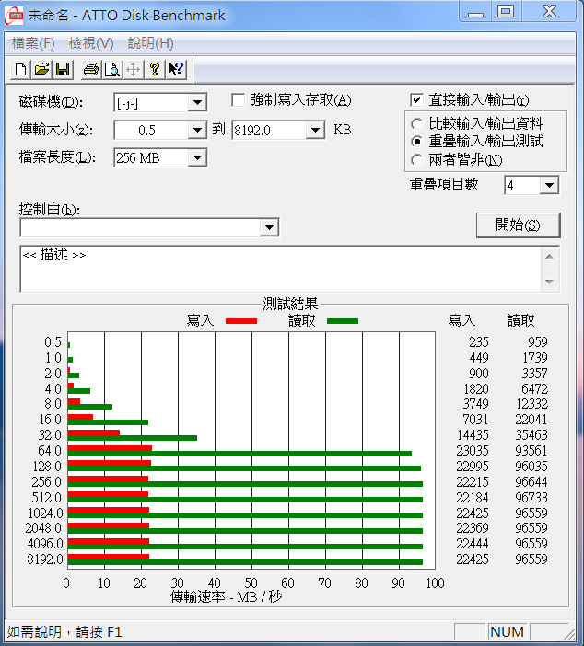584x646 pixels.
Task: Open the 0.5 transfer size start dropdown
Action: (197, 130)
